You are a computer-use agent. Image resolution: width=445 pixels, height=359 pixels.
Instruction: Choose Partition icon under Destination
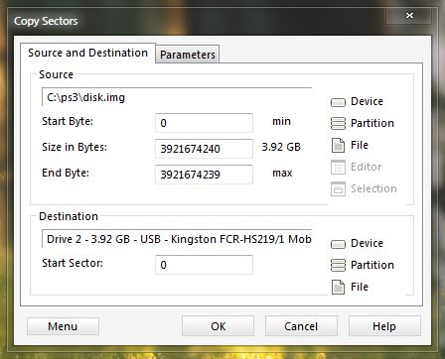click(338, 265)
